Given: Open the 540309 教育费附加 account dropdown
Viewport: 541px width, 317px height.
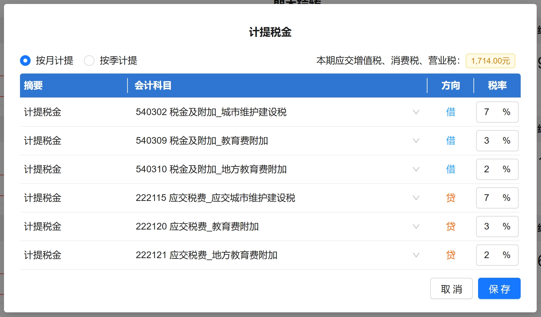Looking at the screenshot, I should click(x=416, y=141).
